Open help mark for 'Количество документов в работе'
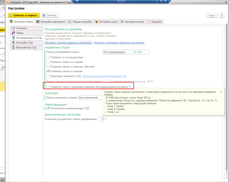The width and height of the screenshot is (229, 182). 105,119
